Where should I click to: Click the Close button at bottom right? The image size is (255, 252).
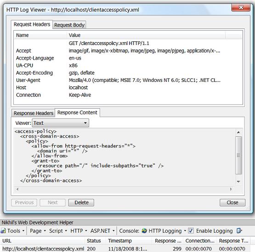(x=232, y=202)
